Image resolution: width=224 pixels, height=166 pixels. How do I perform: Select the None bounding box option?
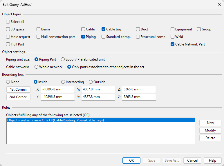8,82
